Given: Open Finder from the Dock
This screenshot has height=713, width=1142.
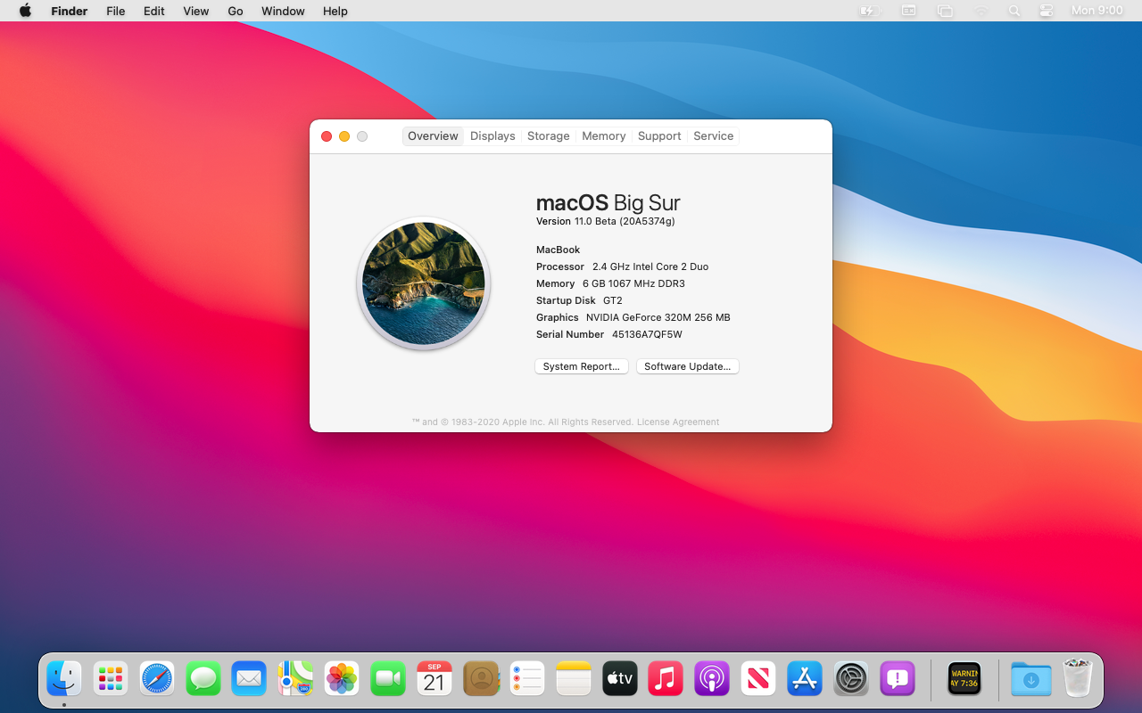Looking at the screenshot, I should (64, 679).
